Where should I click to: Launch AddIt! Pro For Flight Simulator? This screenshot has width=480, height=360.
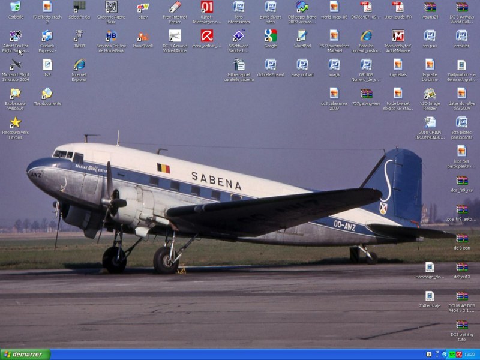[x=16, y=36]
